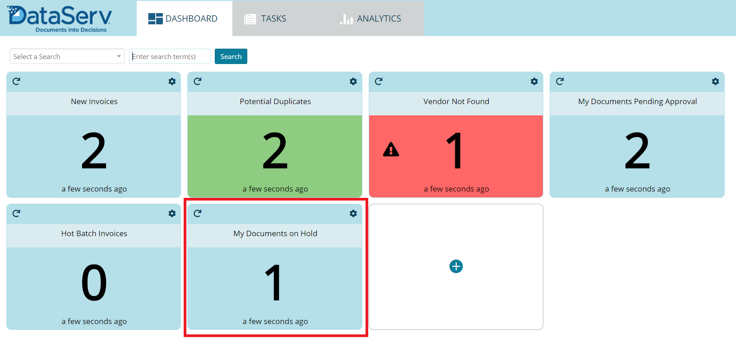The image size is (736, 347).
Task: Refresh the New Invoices tile
Action: 16,82
